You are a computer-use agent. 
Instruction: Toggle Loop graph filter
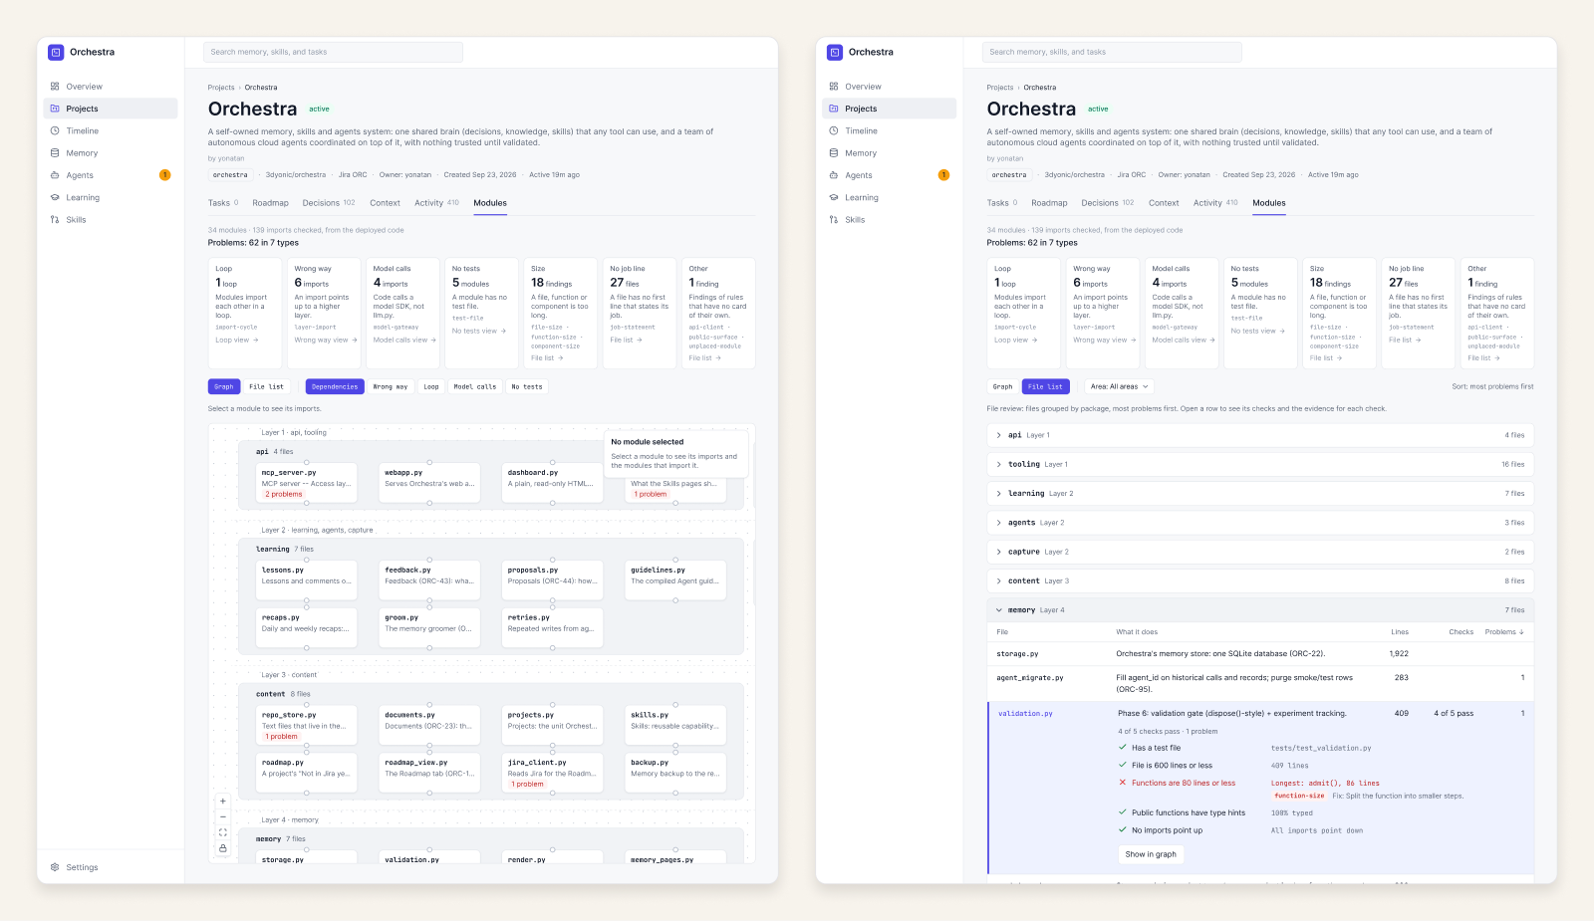click(x=431, y=386)
